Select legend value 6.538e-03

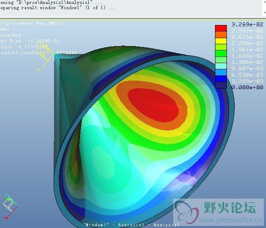[x=248, y=75]
